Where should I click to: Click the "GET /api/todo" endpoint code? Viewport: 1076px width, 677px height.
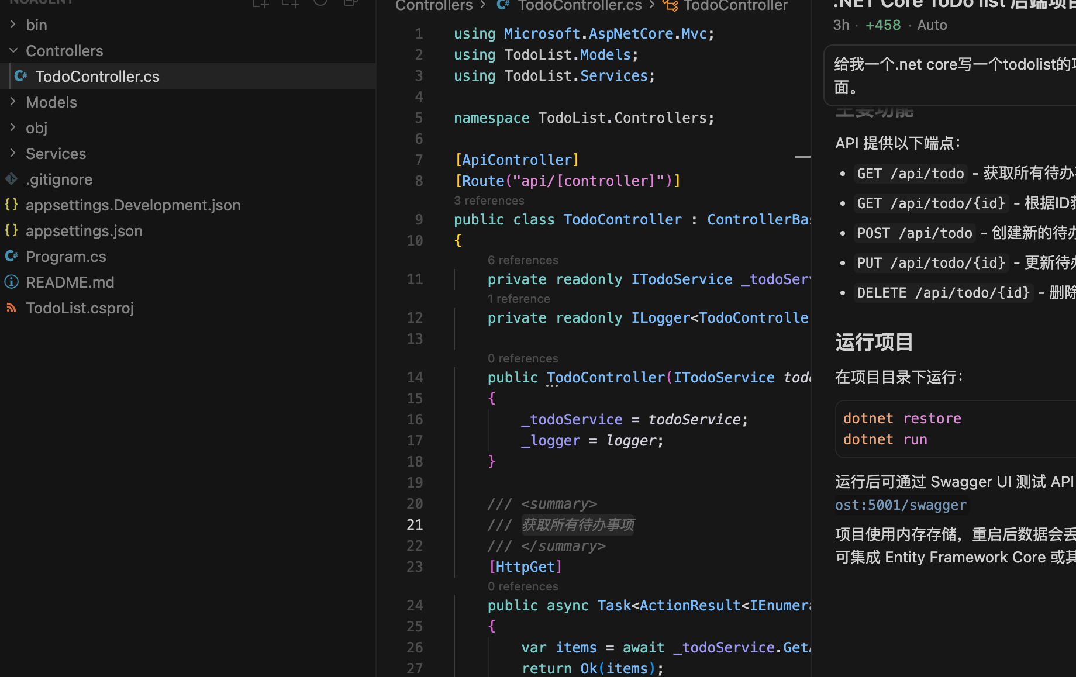(x=911, y=174)
